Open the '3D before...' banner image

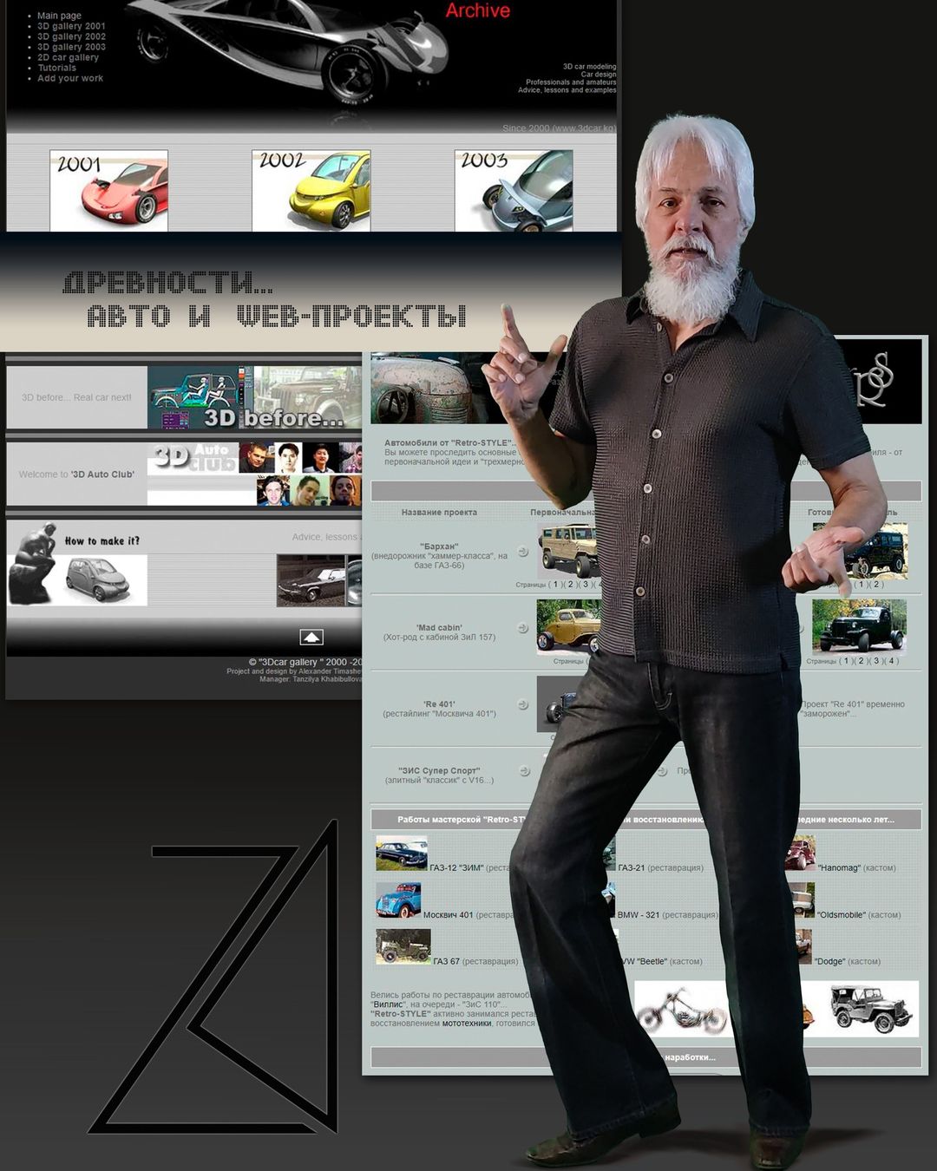point(254,397)
